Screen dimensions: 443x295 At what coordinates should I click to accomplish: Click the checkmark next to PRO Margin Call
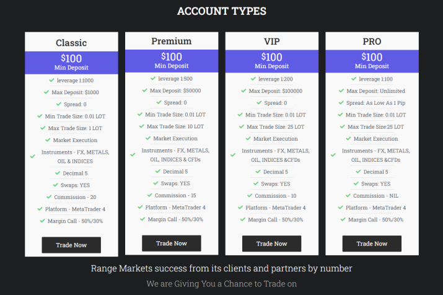(x=343, y=219)
